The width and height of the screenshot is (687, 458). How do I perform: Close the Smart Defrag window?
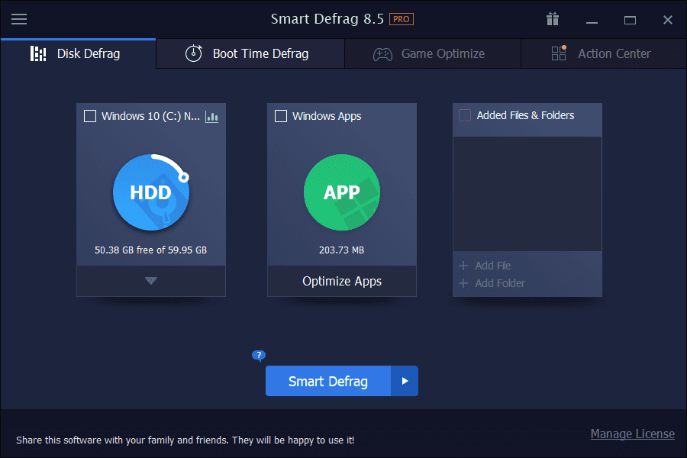(x=668, y=20)
